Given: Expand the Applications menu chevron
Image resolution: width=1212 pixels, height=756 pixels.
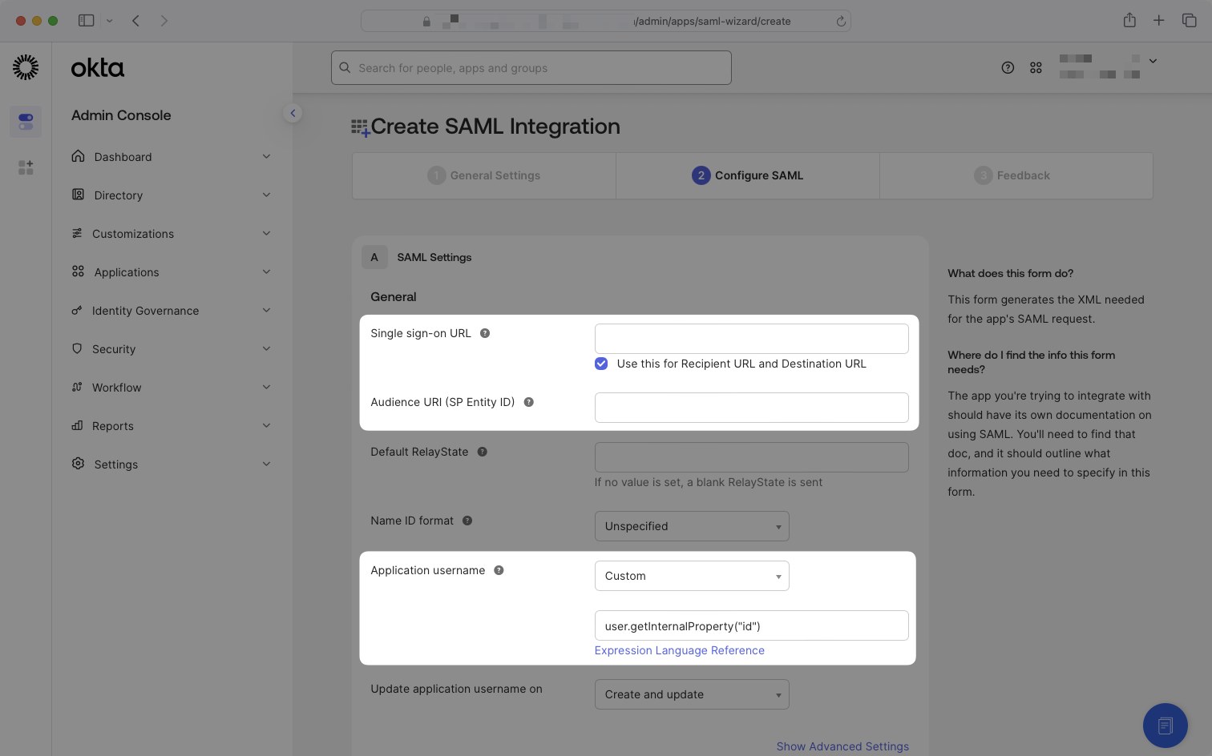Looking at the screenshot, I should click(266, 271).
